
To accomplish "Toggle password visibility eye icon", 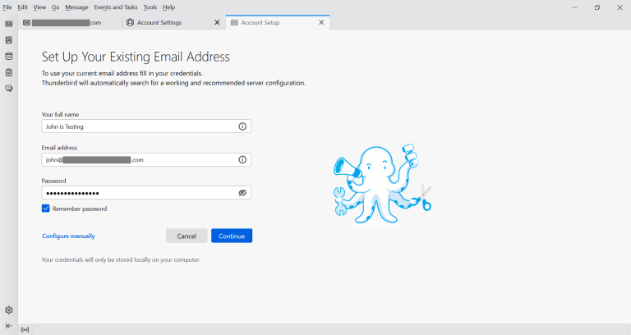I will (242, 193).
